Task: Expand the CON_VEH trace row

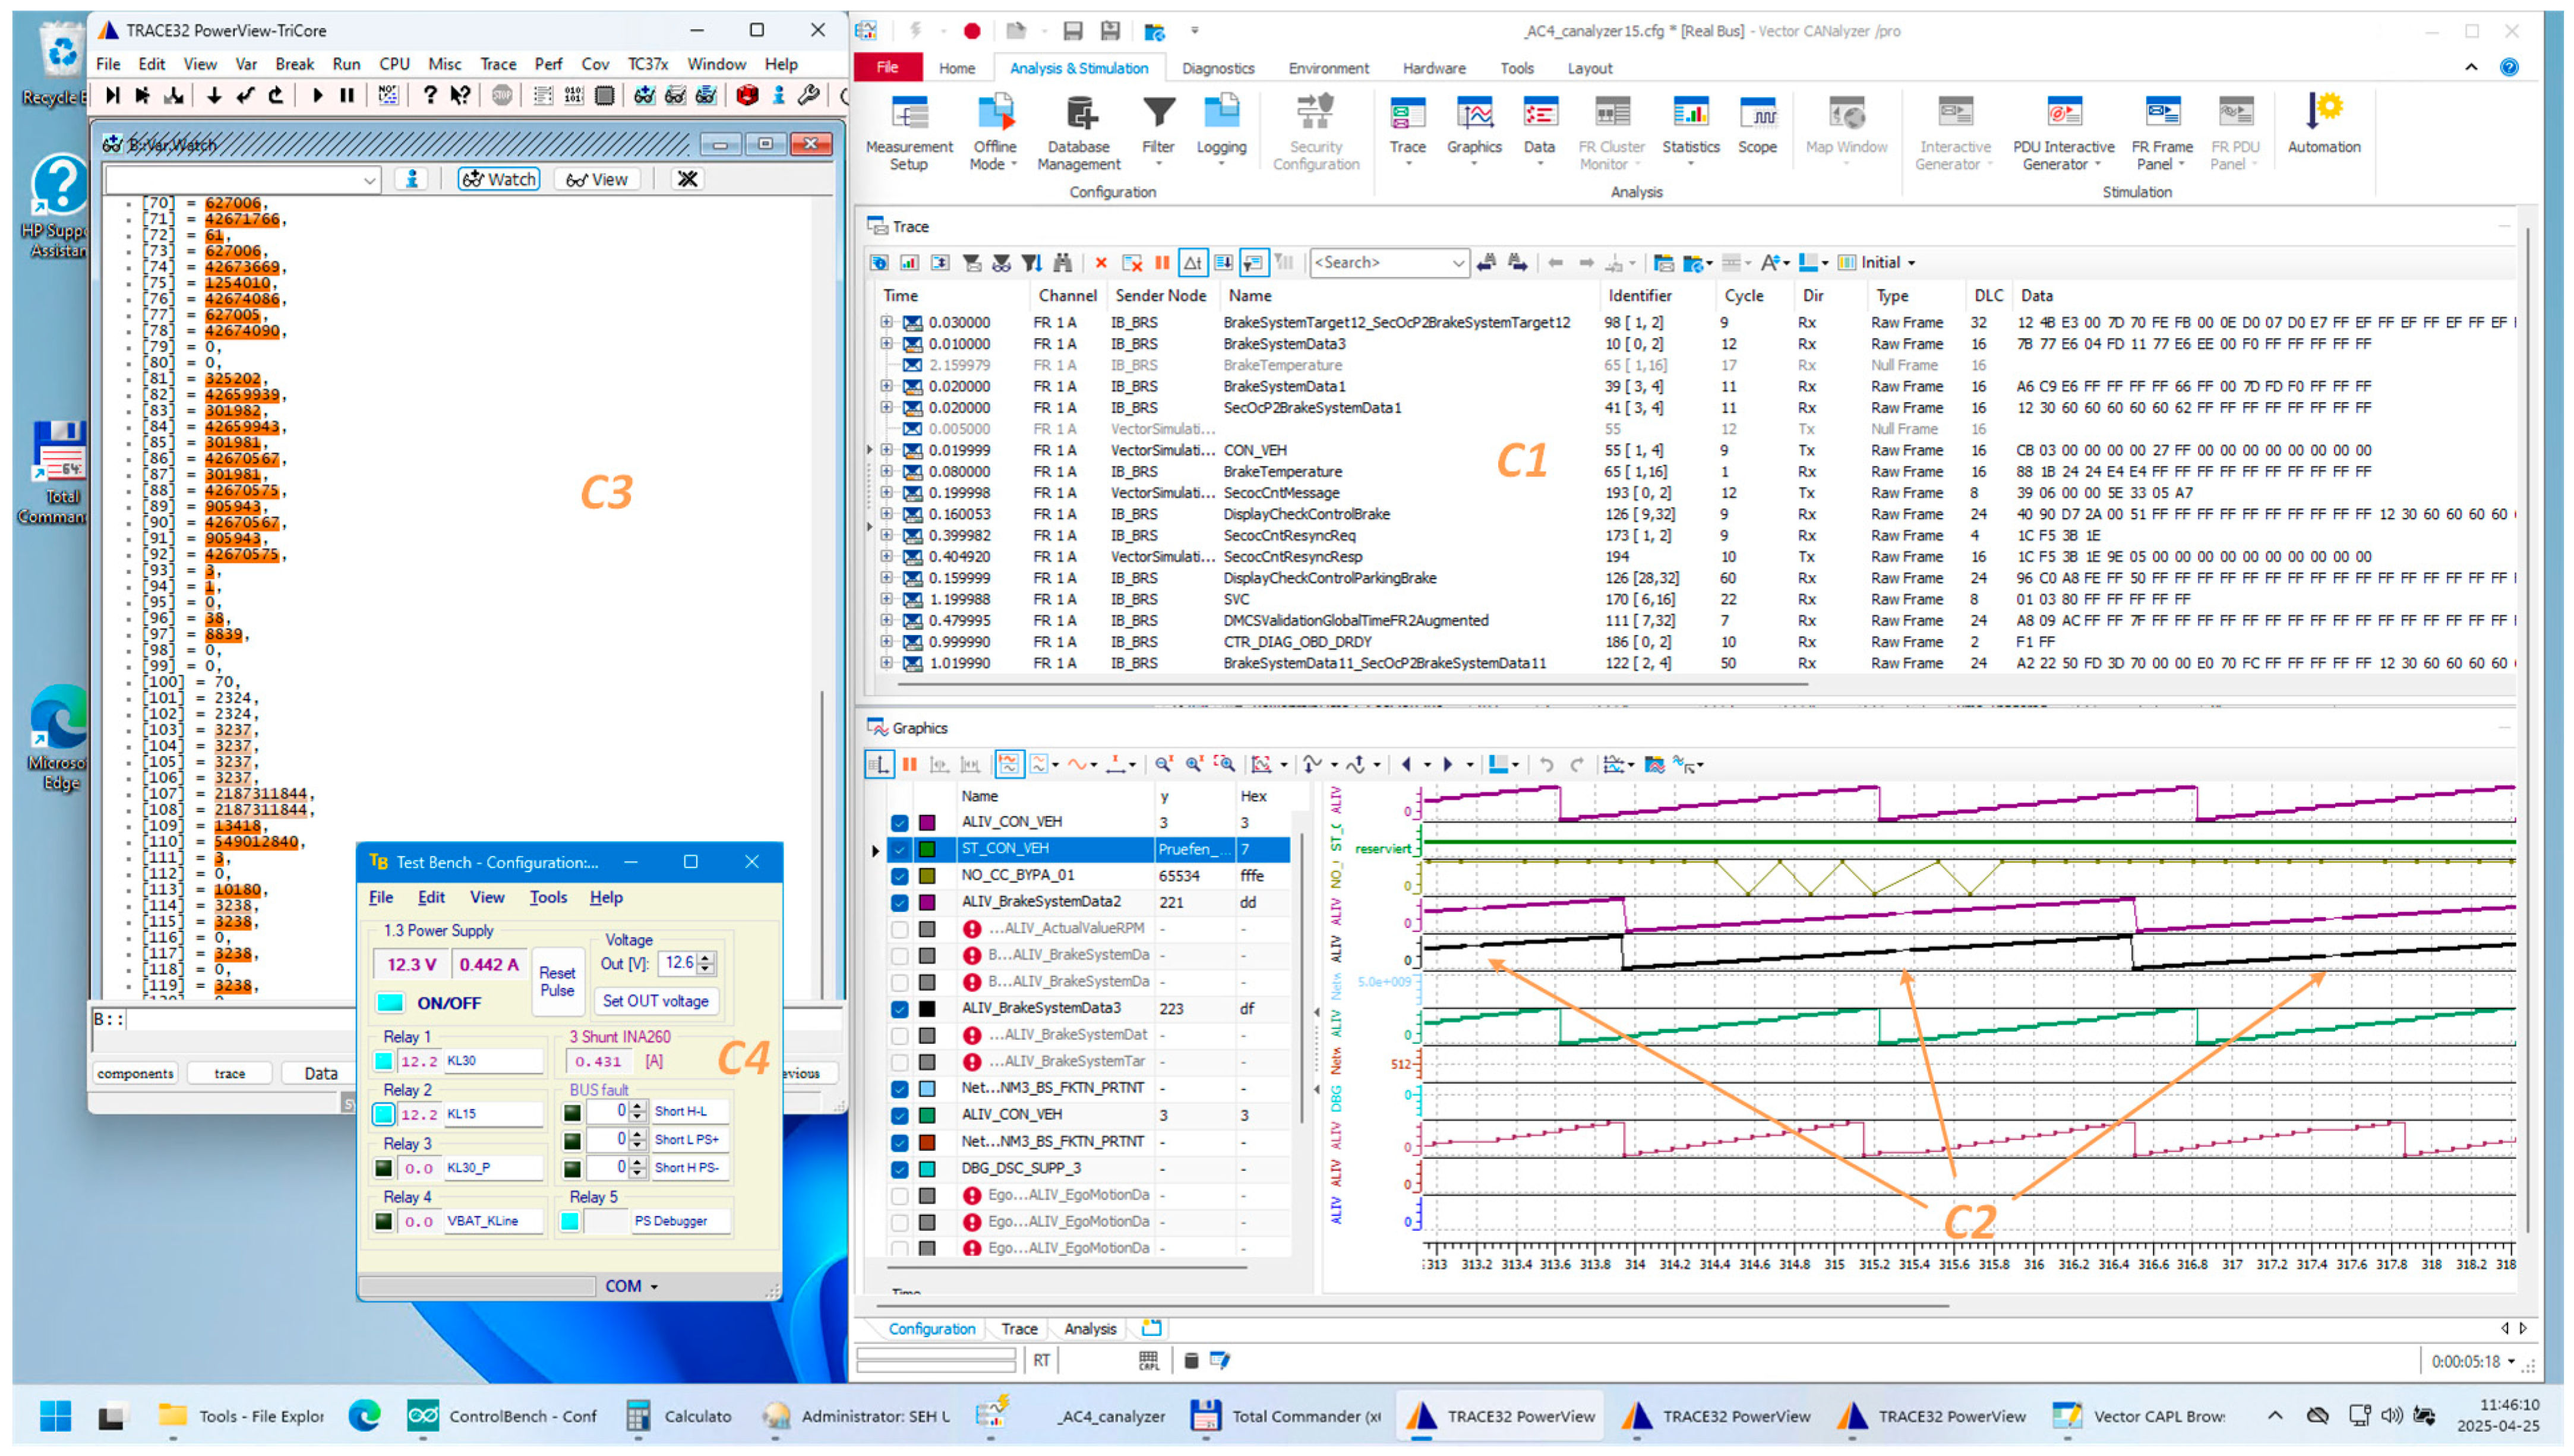Action: pos(886,451)
